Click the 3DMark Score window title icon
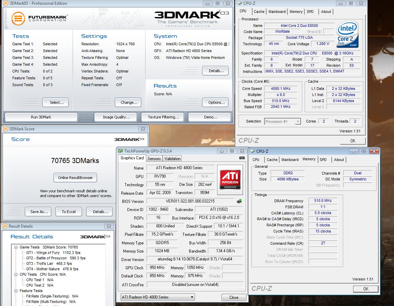The image size is (394, 306). click(5, 129)
